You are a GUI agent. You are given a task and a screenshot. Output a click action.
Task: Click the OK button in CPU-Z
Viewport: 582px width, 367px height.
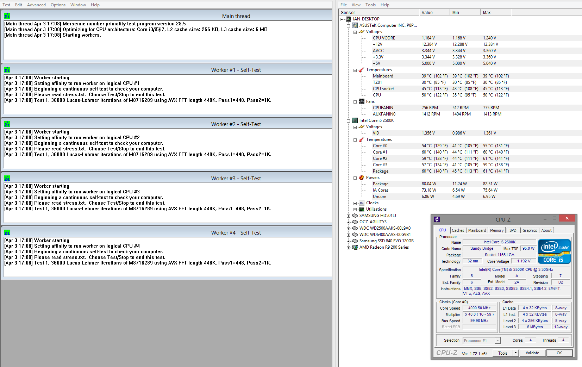(559, 353)
